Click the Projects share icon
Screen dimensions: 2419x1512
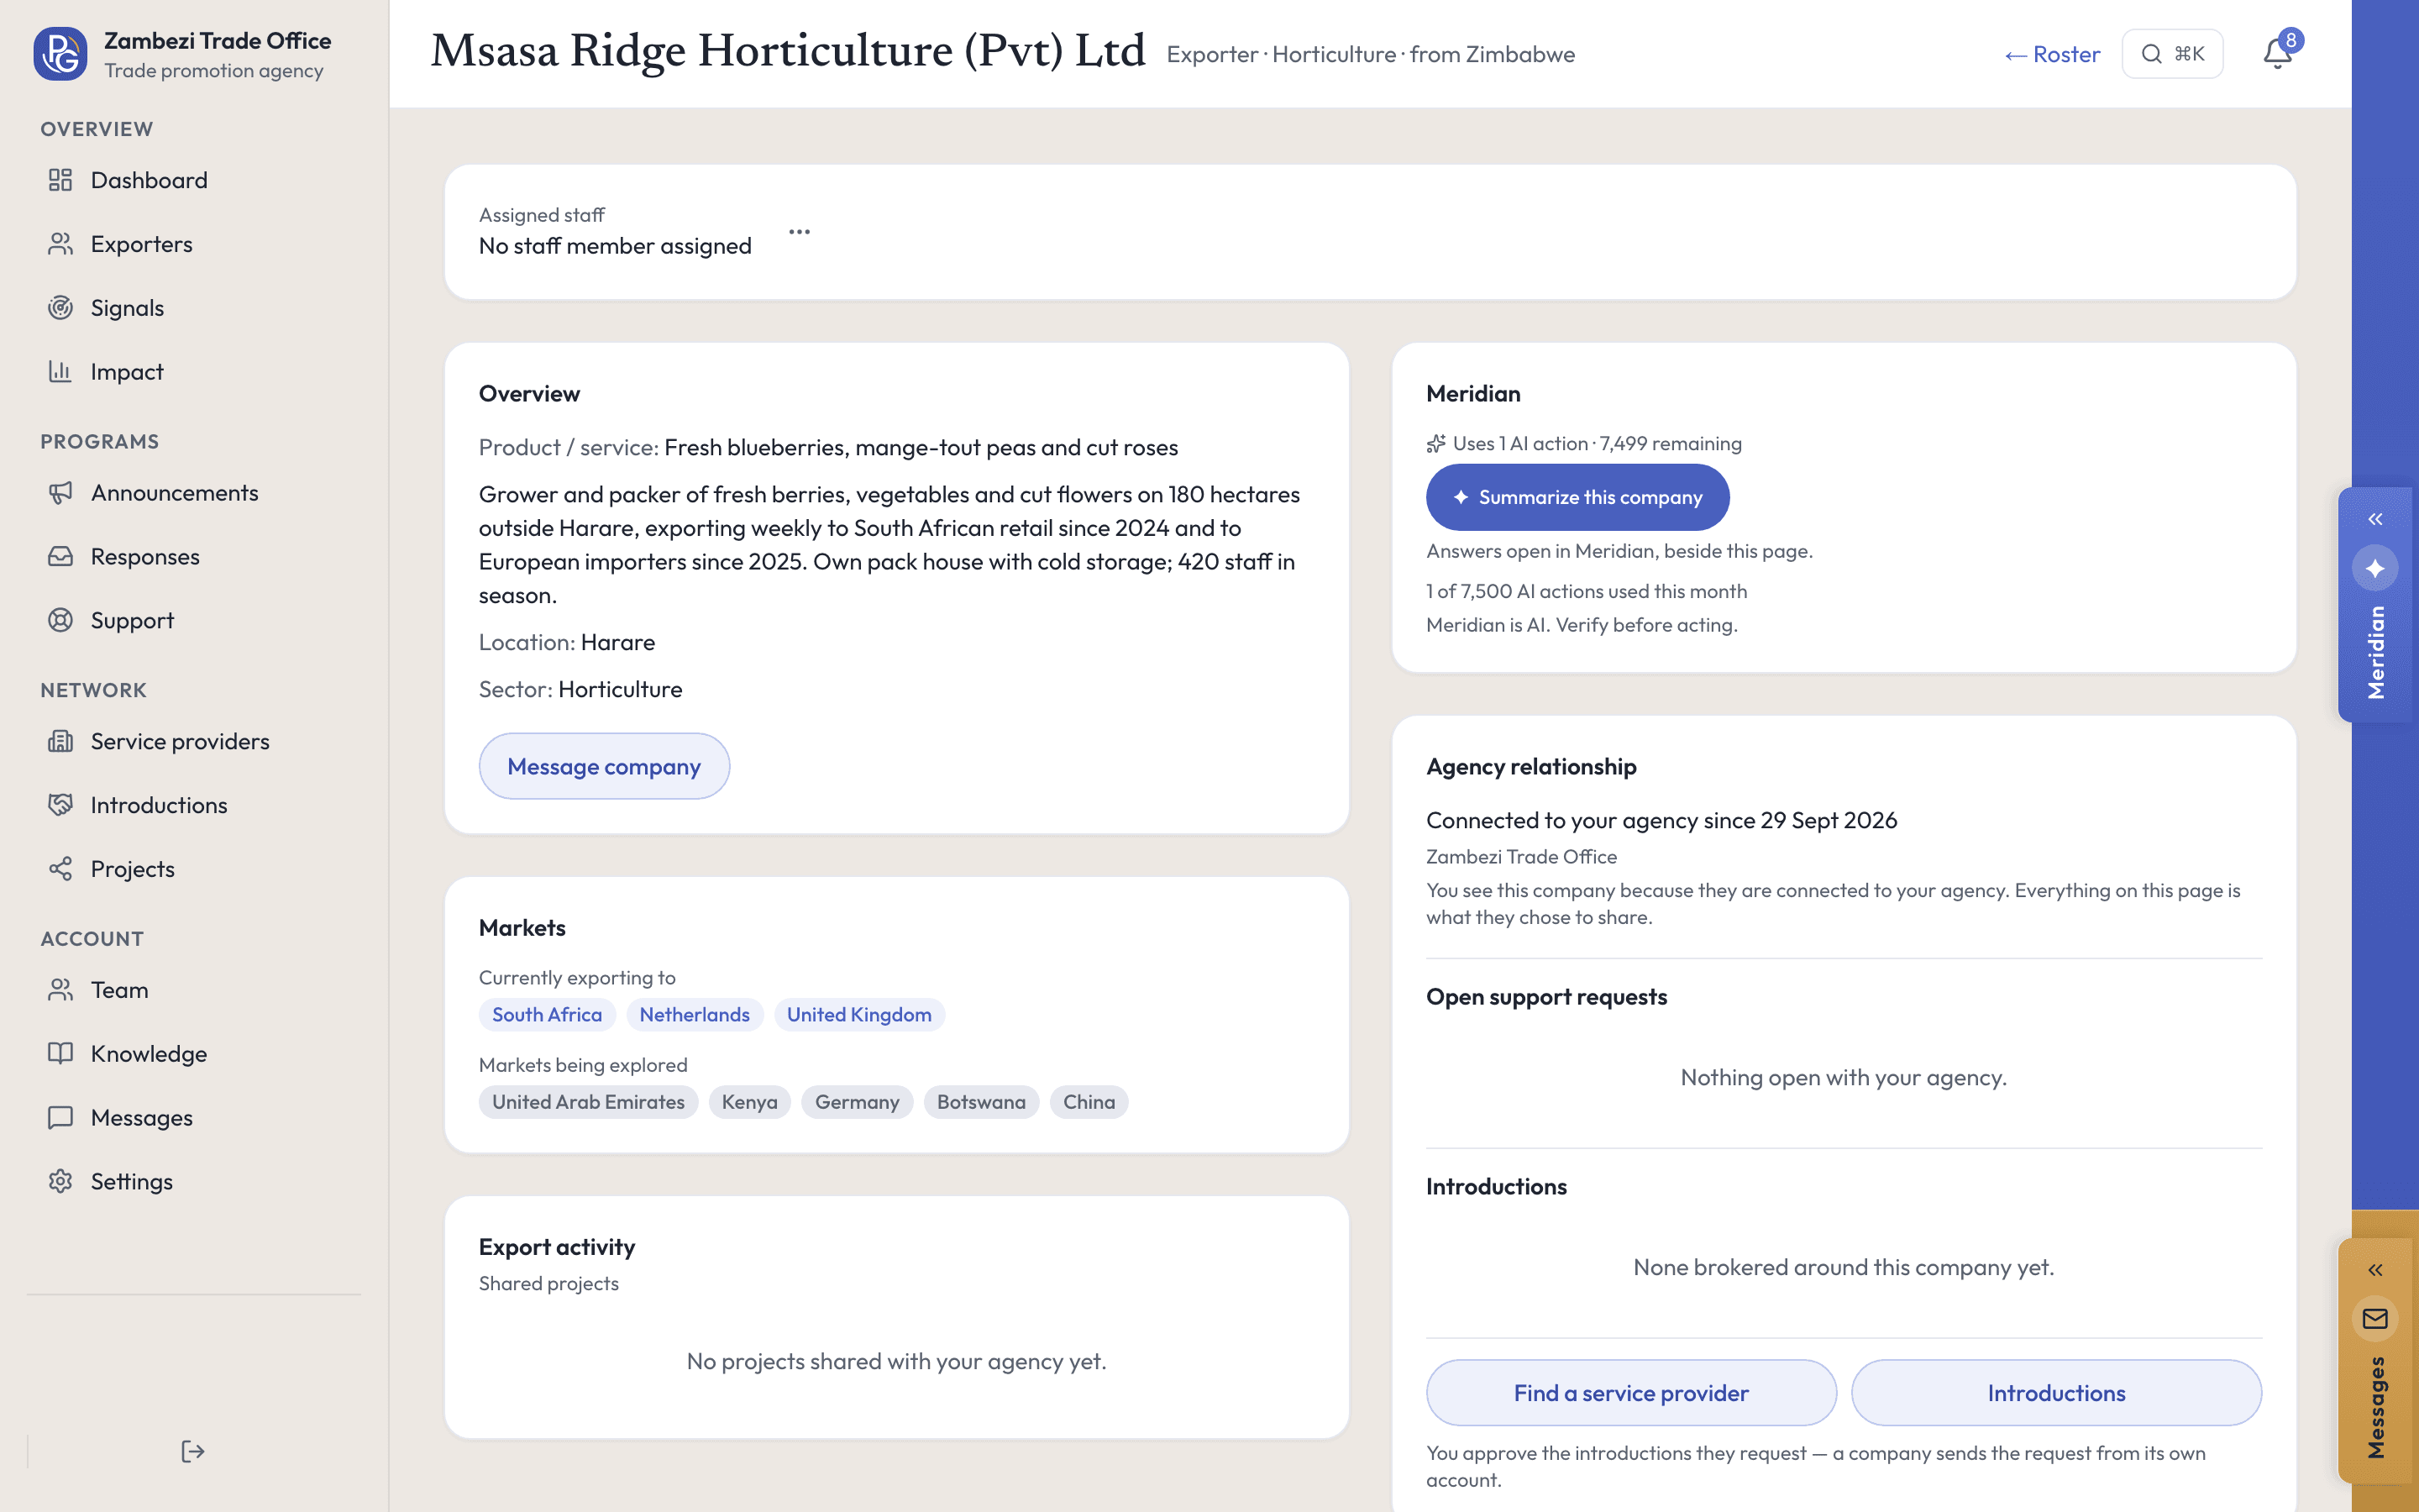point(60,869)
